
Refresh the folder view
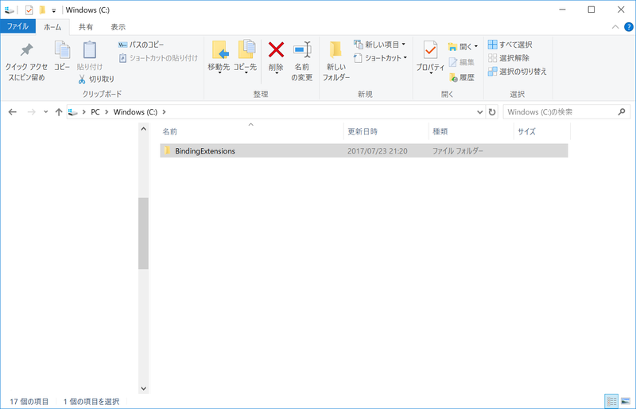tap(492, 112)
